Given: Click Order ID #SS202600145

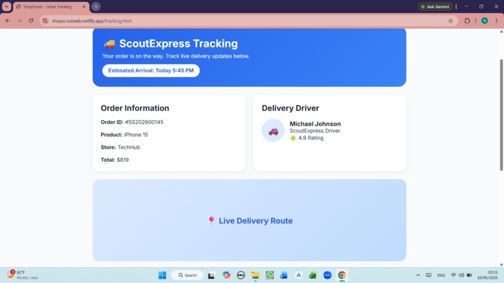Looking at the screenshot, I should (x=132, y=122).
